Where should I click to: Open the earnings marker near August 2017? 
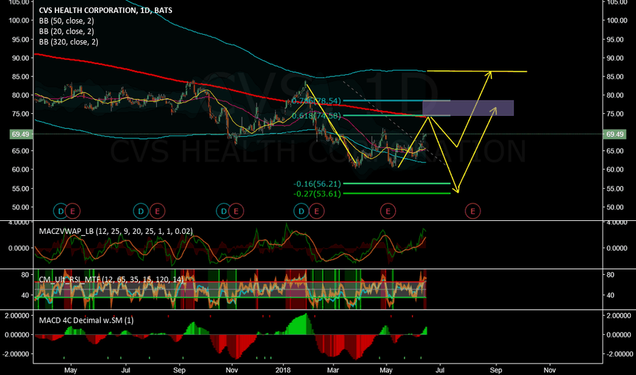point(157,211)
